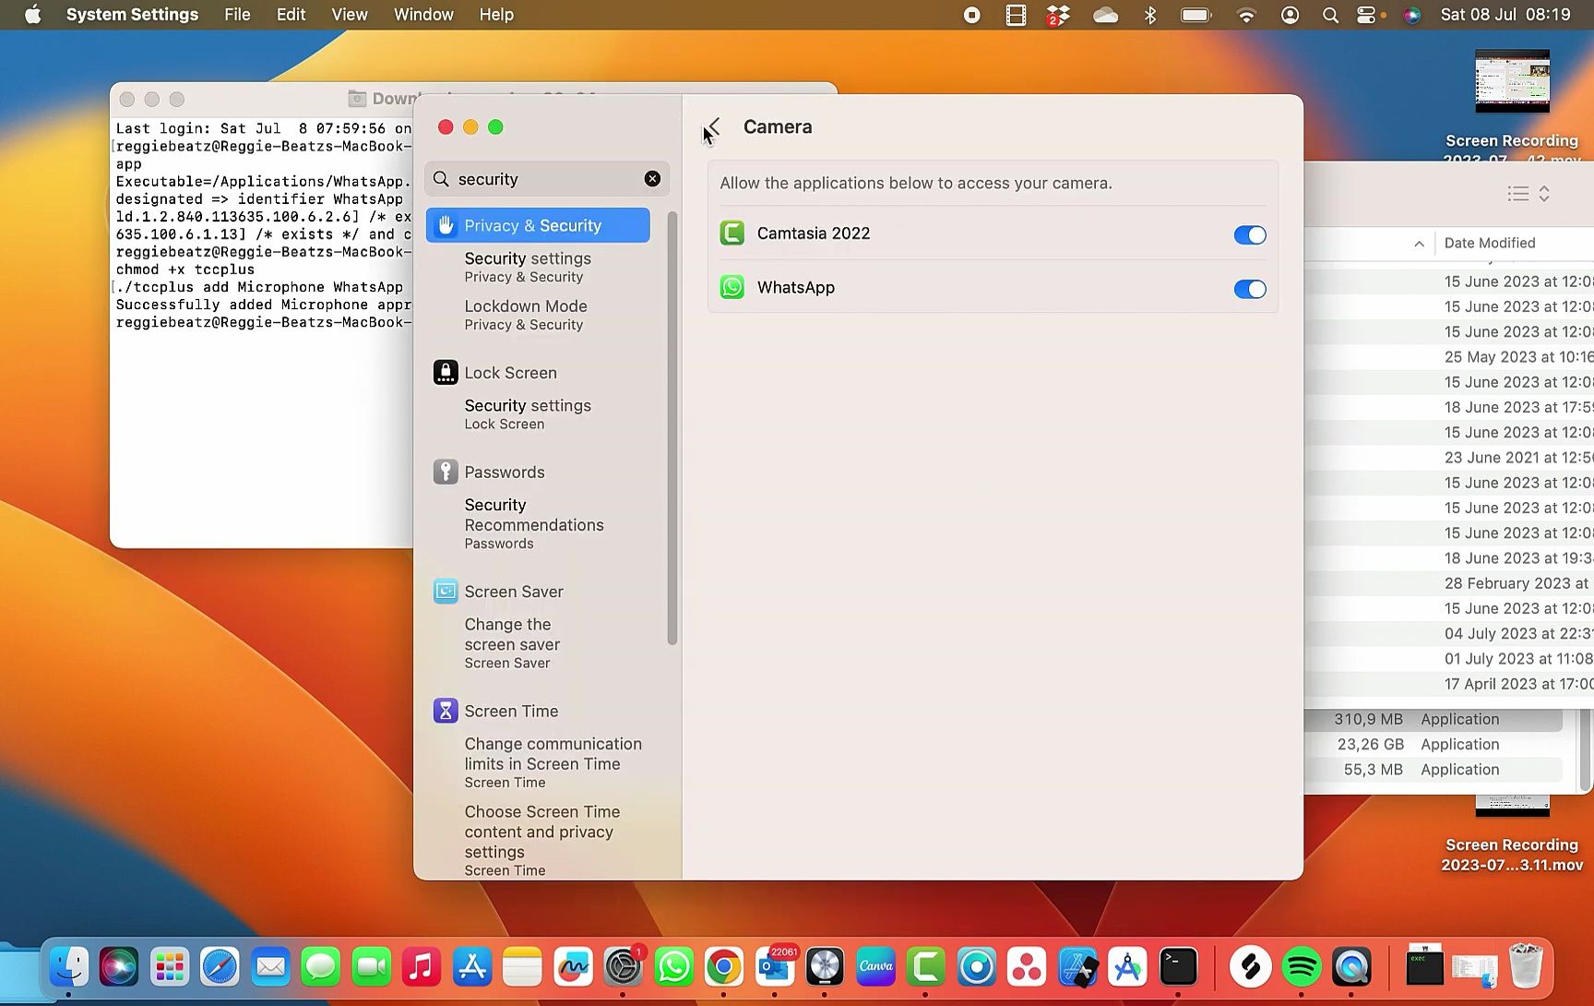Viewport: 1594px width, 1006px height.
Task: Open QuickTime Player from the Dock
Action: [x=1351, y=967]
